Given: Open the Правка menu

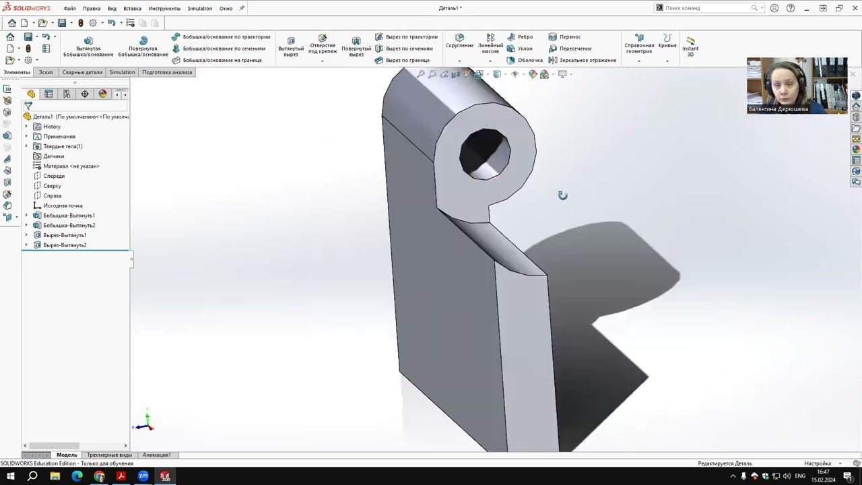Looking at the screenshot, I should click(x=92, y=8).
